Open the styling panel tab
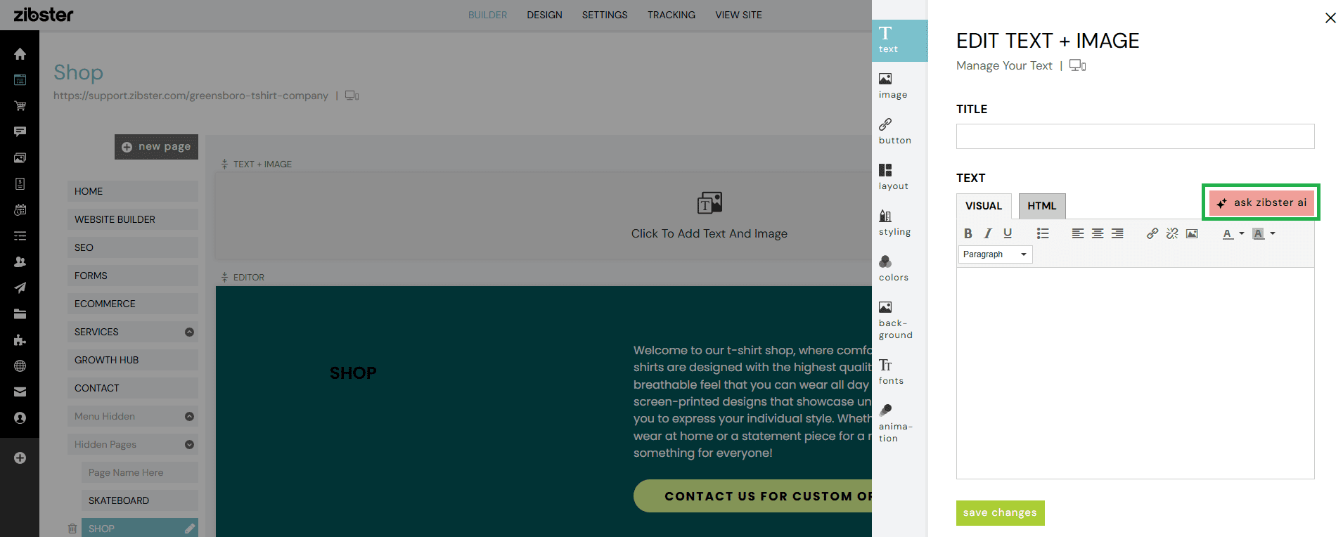 (x=894, y=223)
